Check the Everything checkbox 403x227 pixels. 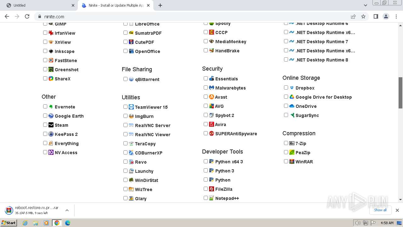[x=45, y=143]
